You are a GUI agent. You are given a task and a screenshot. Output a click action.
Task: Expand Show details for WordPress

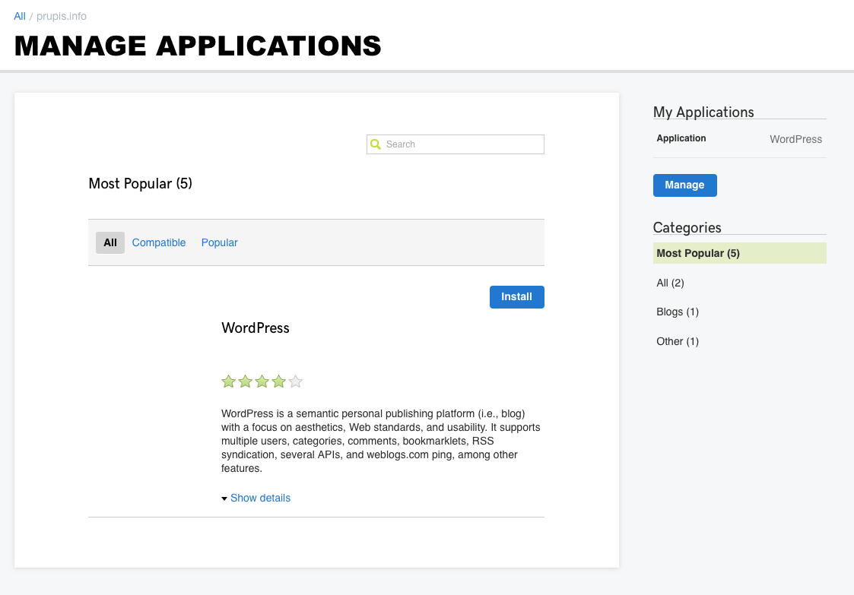(x=259, y=498)
